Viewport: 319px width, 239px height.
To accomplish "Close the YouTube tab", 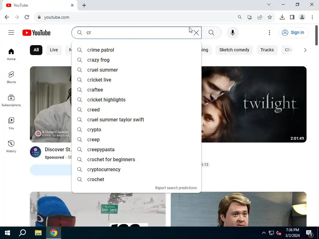I will click(72, 5).
